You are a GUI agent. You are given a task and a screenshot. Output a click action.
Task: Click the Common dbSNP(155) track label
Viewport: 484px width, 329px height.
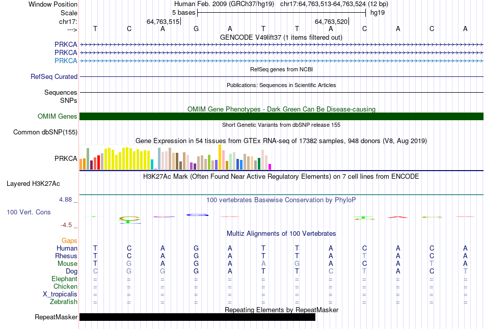click(45, 132)
